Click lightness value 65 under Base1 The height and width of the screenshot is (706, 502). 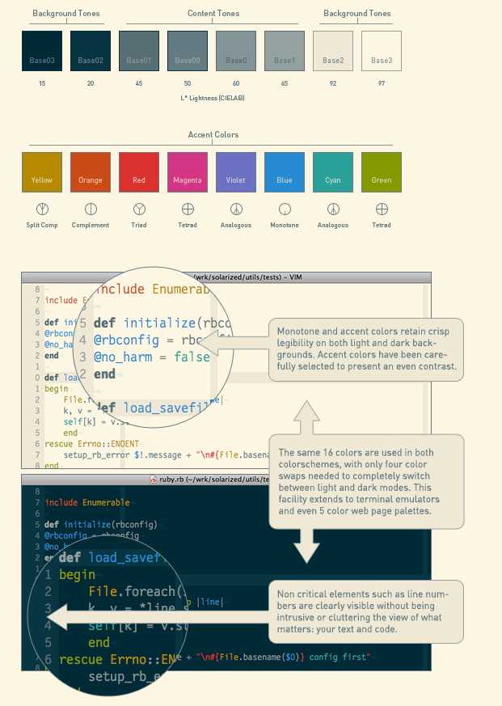pos(285,83)
